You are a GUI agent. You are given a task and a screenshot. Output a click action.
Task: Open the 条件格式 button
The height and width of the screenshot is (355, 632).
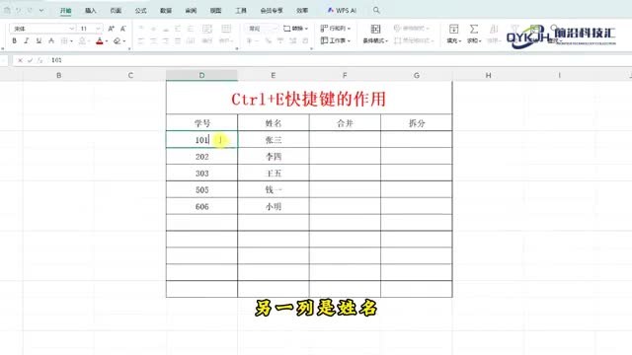(375, 34)
